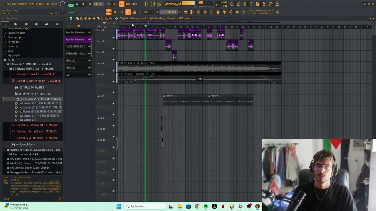Open the help question mark icon
The width and height of the screenshot is (376, 211).
(251, 4)
